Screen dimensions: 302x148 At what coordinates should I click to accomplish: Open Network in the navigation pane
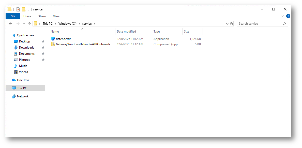click(x=23, y=96)
